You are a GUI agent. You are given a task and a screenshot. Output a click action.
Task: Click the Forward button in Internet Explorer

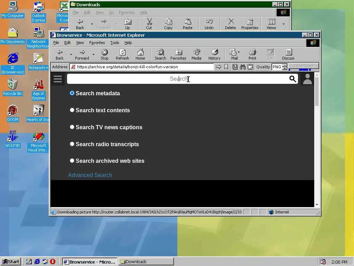tap(82, 54)
